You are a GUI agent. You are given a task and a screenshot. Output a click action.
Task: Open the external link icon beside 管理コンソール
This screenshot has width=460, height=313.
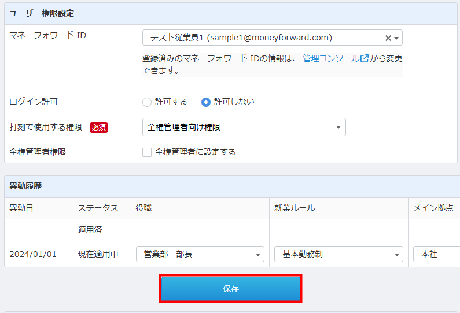[x=365, y=58]
